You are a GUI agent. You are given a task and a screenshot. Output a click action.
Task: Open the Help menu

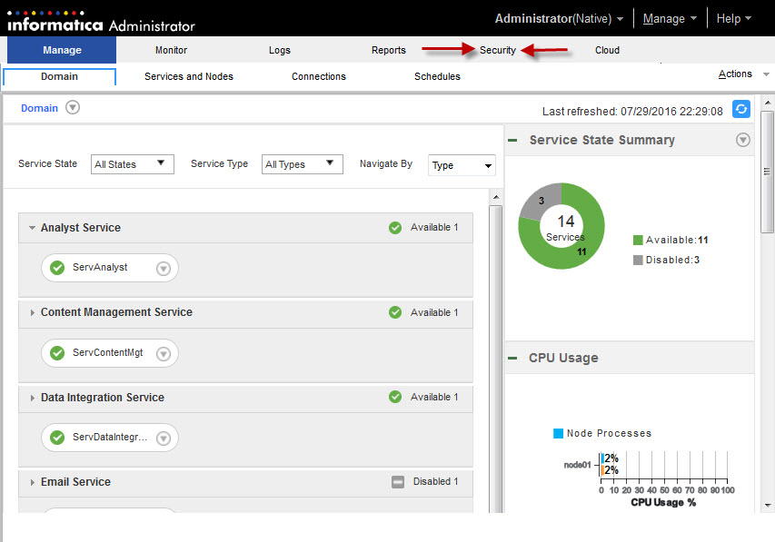pos(733,19)
